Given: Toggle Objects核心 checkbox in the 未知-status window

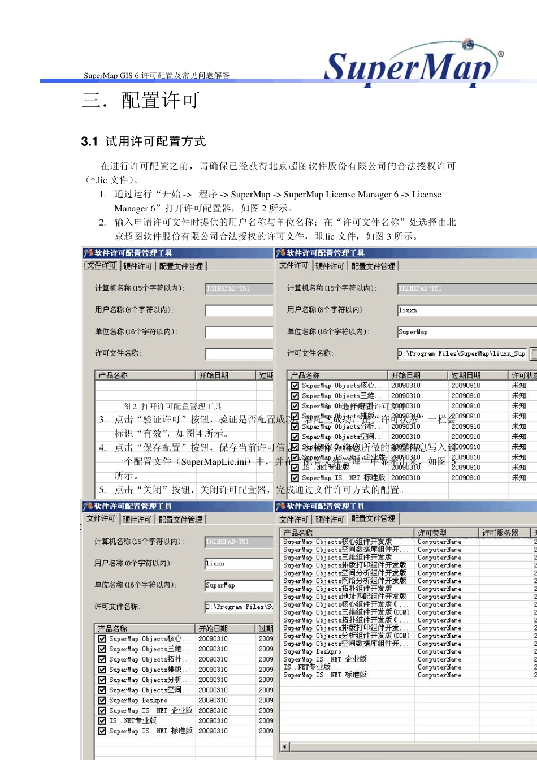Looking at the screenshot, I should pyautogui.click(x=295, y=386).
